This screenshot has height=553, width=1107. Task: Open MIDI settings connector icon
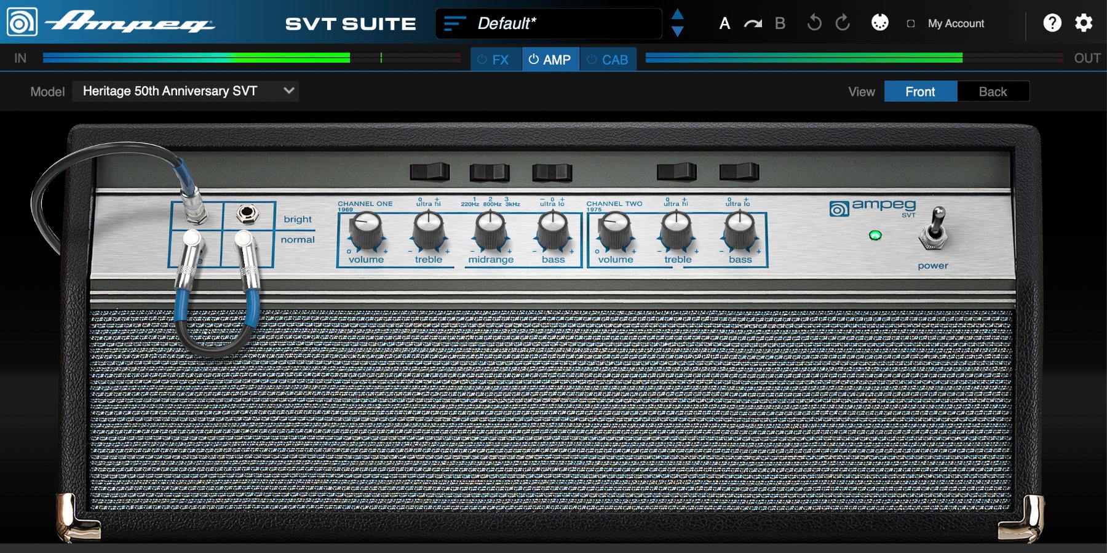click(879, 23)
